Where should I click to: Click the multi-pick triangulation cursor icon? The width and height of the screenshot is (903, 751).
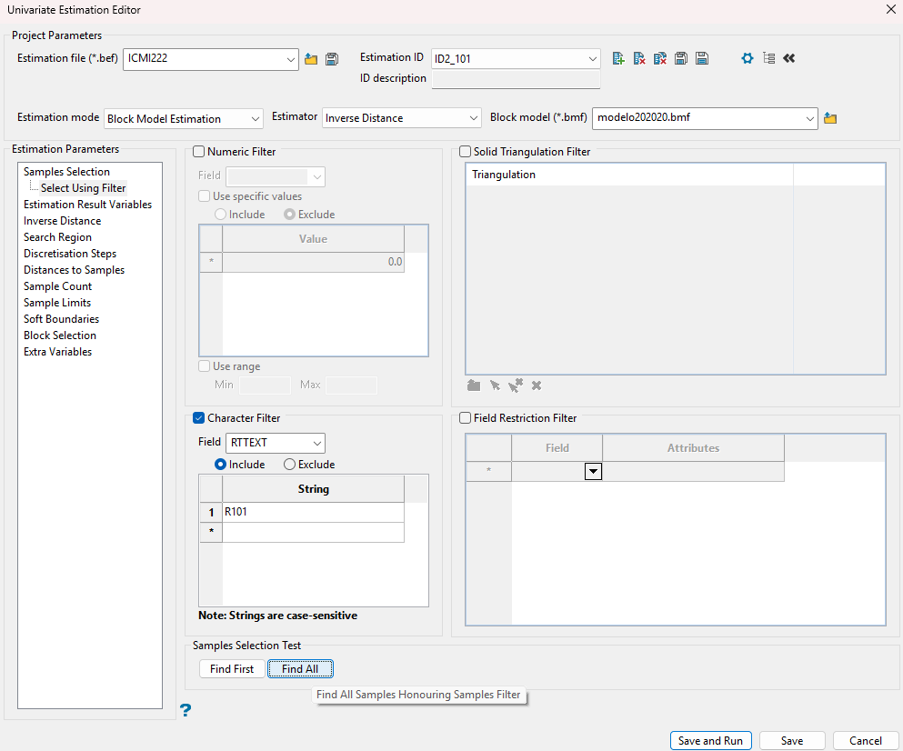tap(516, 386)
